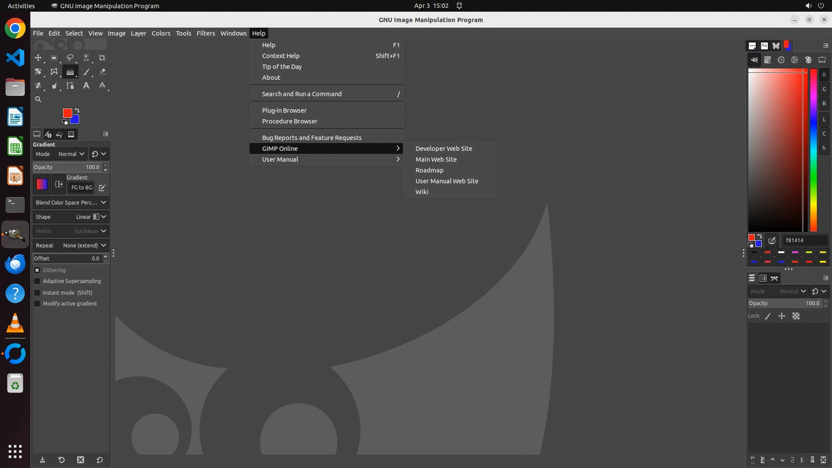Click the Roadmap submenu entry

(x=429, y=170)
